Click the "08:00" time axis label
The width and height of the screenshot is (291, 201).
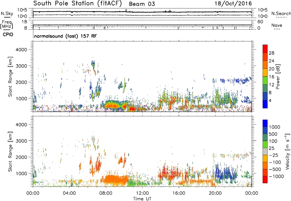pos(106,193)
